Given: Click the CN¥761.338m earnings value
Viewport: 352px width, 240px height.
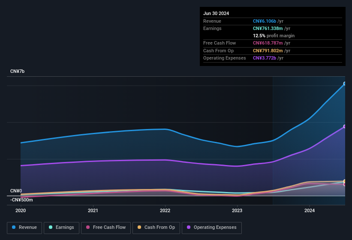Looking at the screenshot, I should [268, 28].
